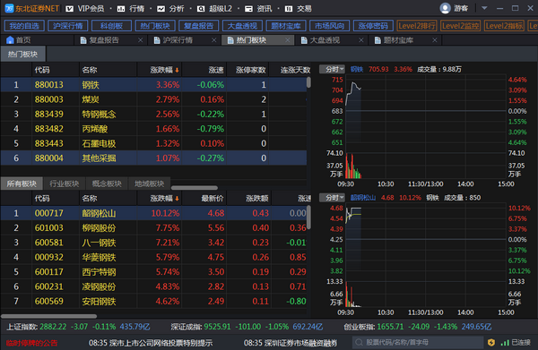Click the horizontal scrollbar beside 地域板块
The width and height of the screenshot is (538, 350).
pyautogui.click(x=195, y=188)
